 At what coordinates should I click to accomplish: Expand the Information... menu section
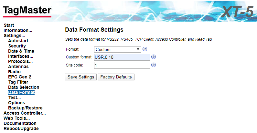(x=18, y=30)
